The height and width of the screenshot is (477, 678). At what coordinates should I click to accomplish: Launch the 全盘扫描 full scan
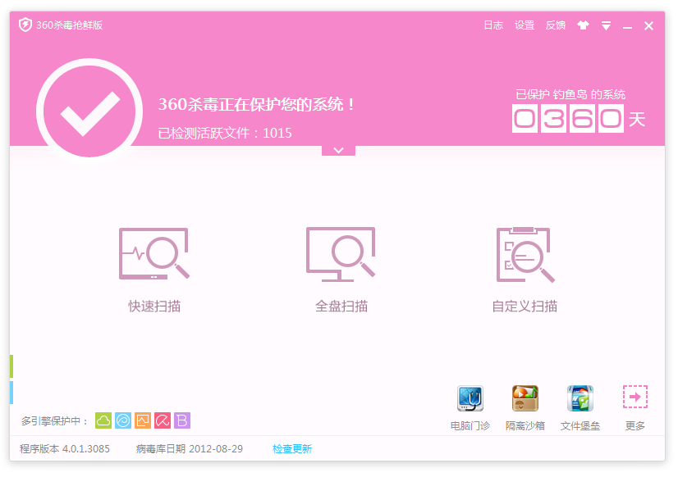click(x=341, y=269)
